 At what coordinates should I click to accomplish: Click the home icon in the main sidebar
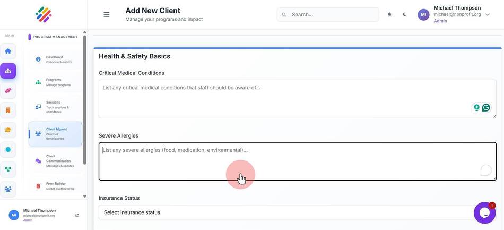[x=8, y=51]
